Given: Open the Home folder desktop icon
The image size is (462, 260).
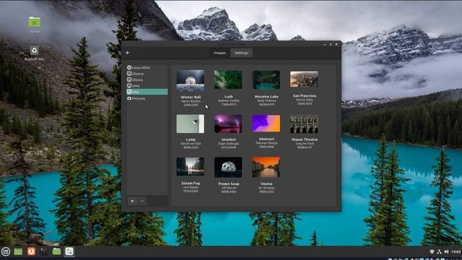Looking at the screenshot, I should (x=35, y=25).
